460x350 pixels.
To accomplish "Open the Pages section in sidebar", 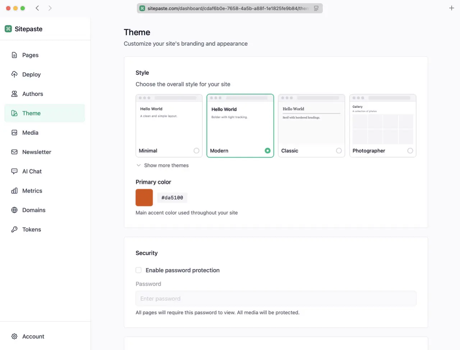I will tap(31, 55).
